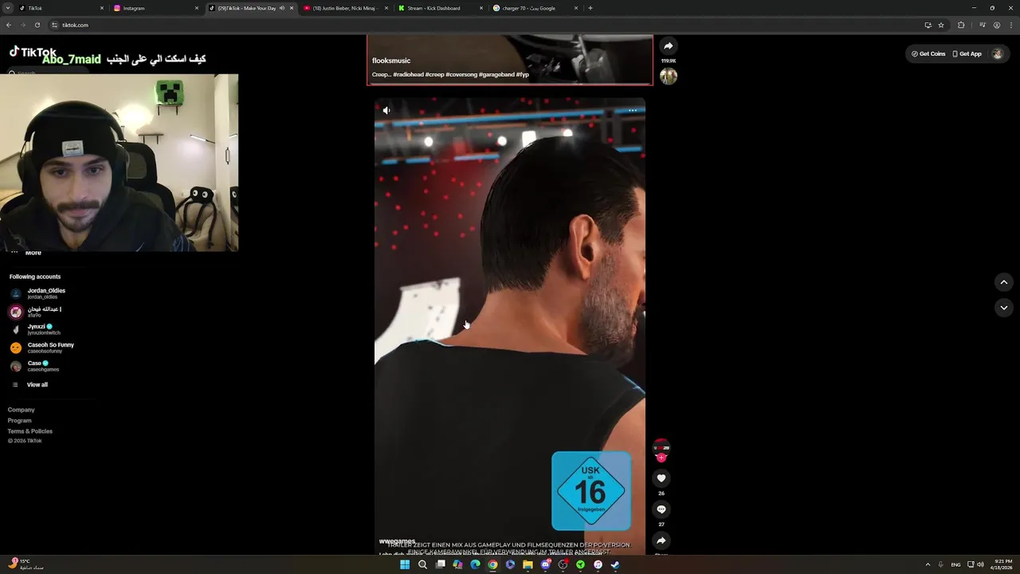
Task: Open the Chrome profile icon in the toolbar
Action: point(997,25)
